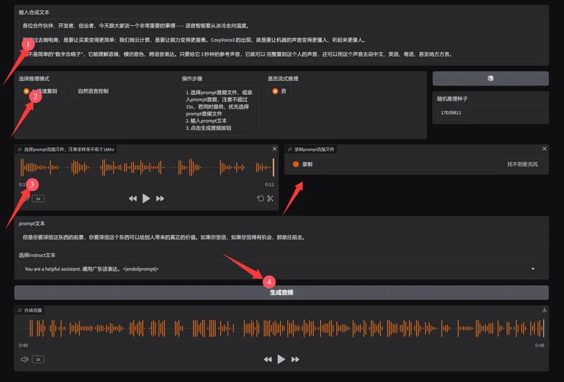
Task: Download the 合成音频 synthesized audio file
Action: click(x=545, y=309)
